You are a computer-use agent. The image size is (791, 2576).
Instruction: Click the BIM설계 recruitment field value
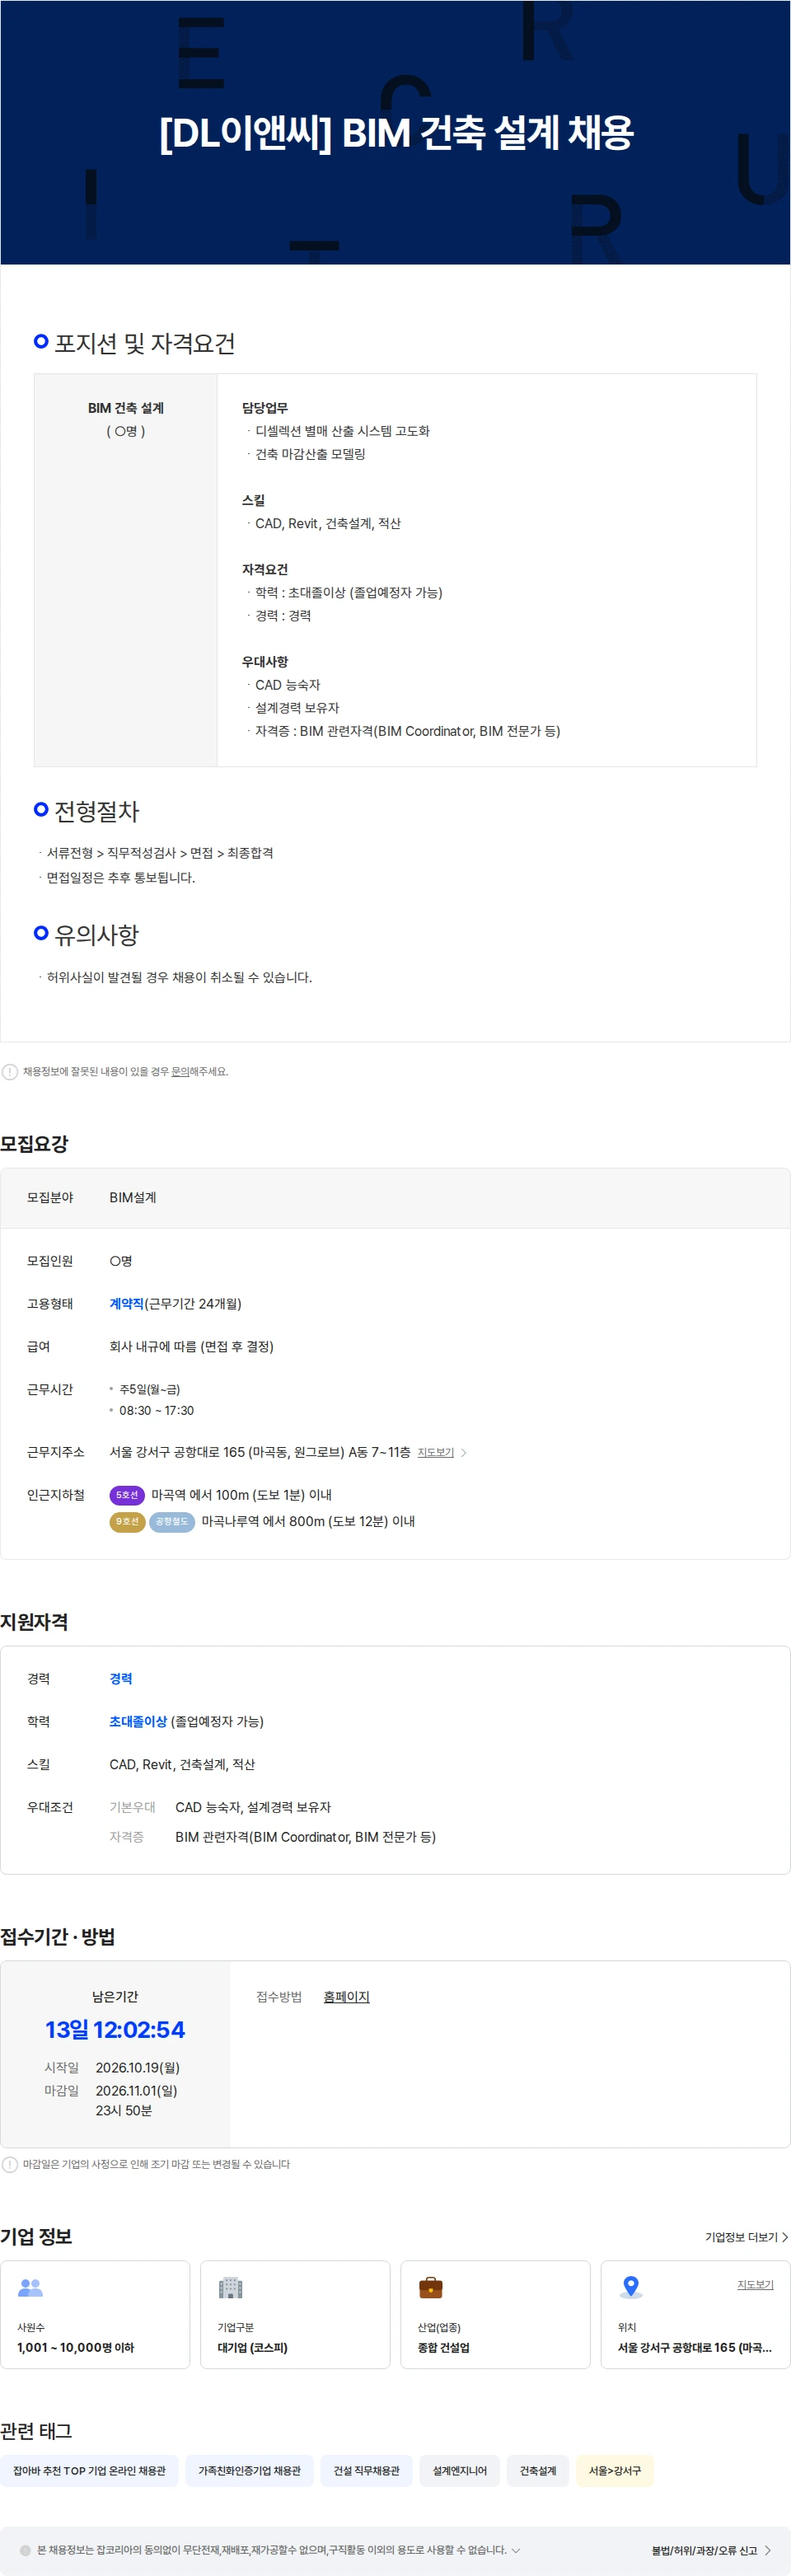[133, 1197]
